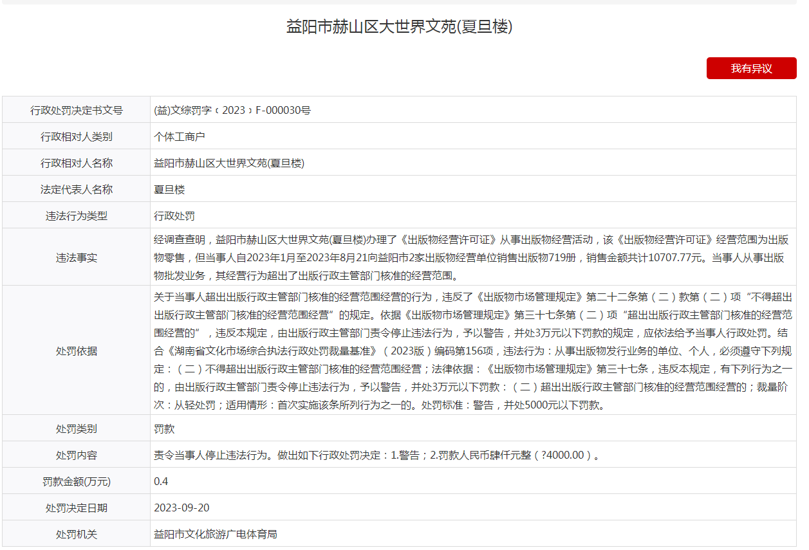Click the red 我有异议 button
The height and width of the screenshot is (550, 809).
click(751, 68)
